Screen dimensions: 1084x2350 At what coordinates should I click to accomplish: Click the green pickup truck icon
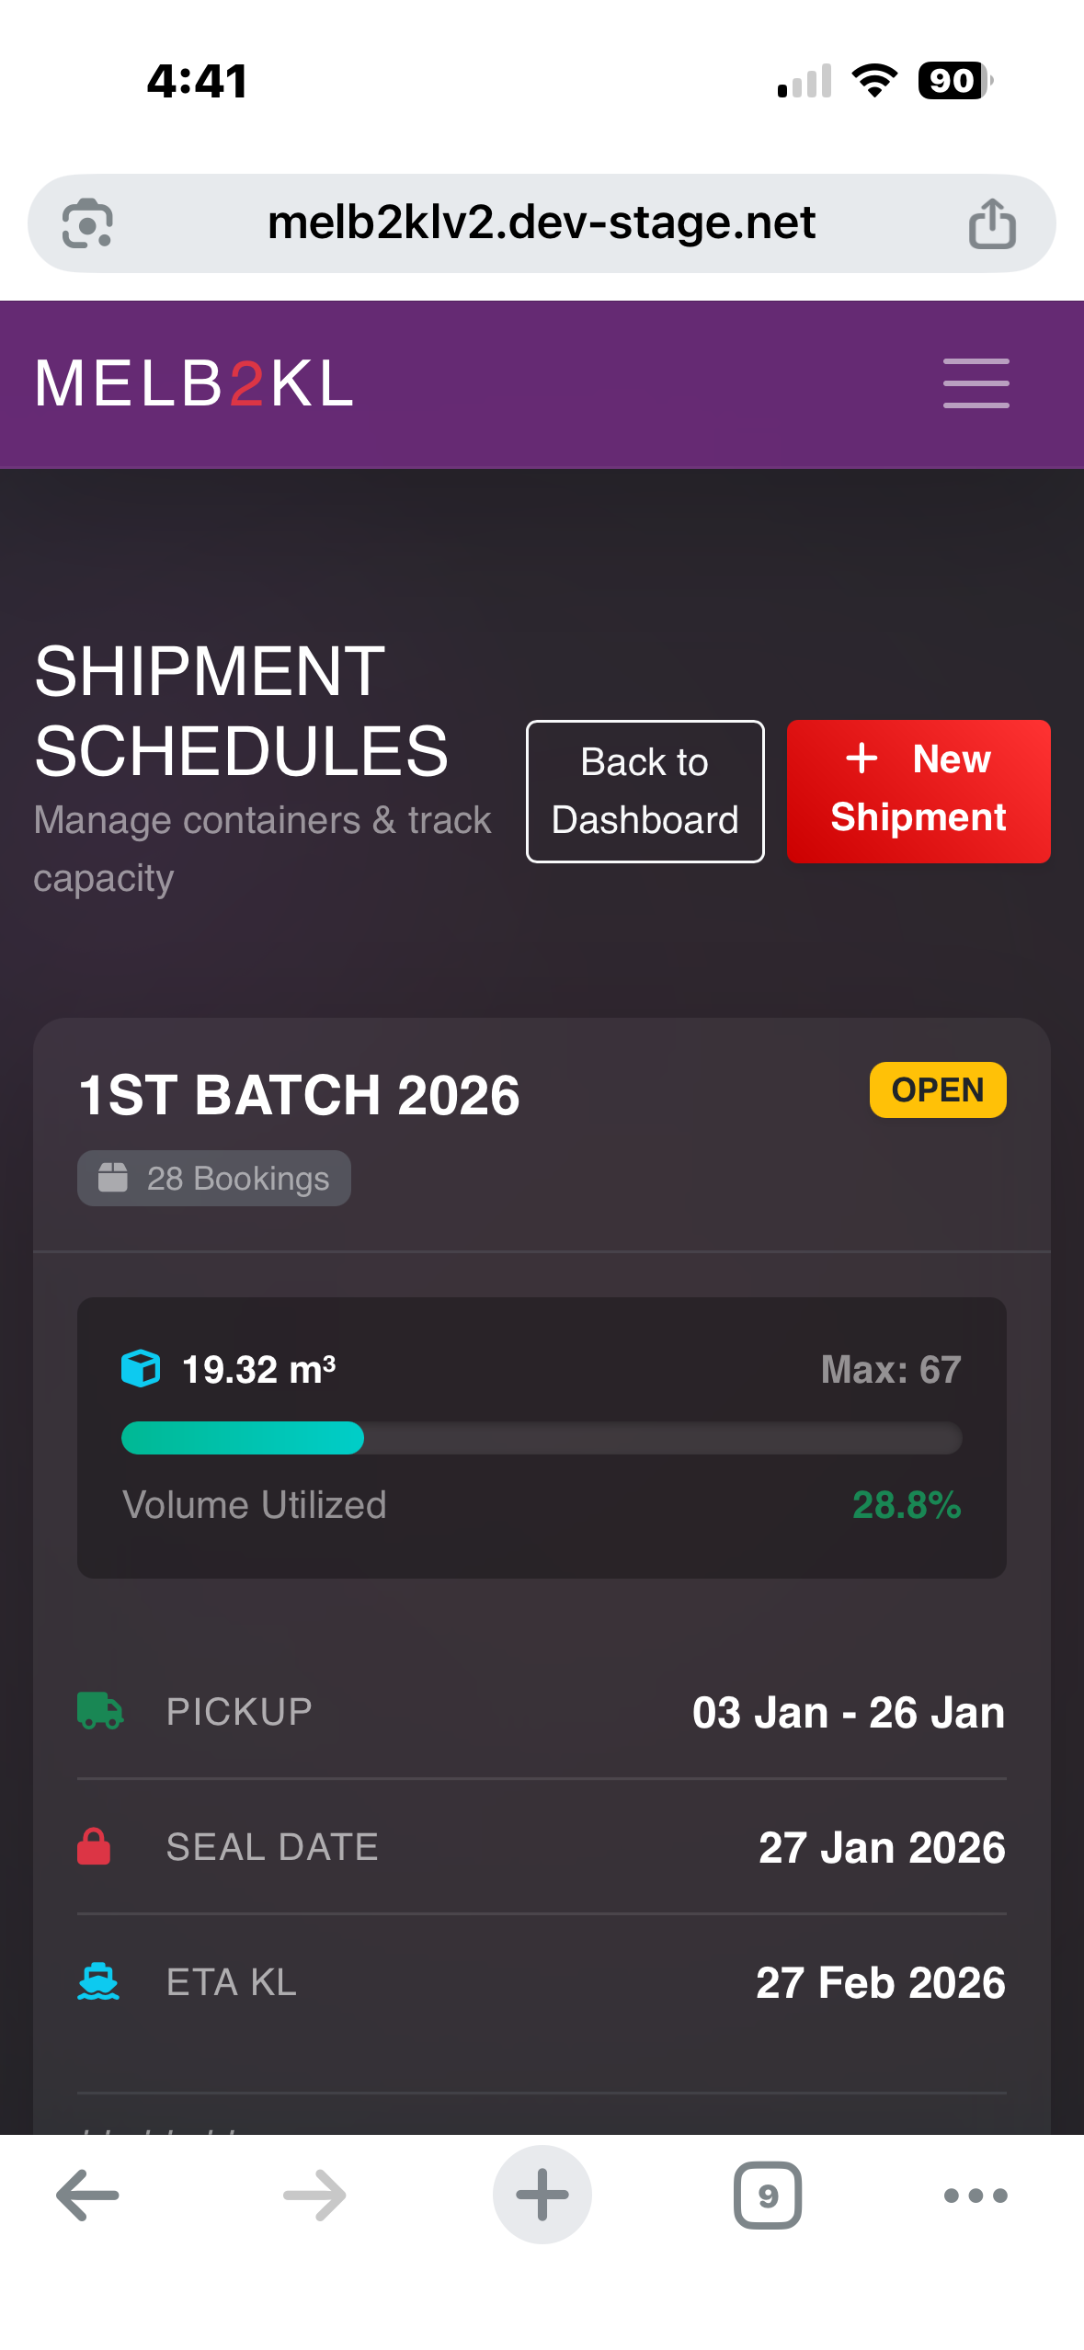(x=100, y=1712)
